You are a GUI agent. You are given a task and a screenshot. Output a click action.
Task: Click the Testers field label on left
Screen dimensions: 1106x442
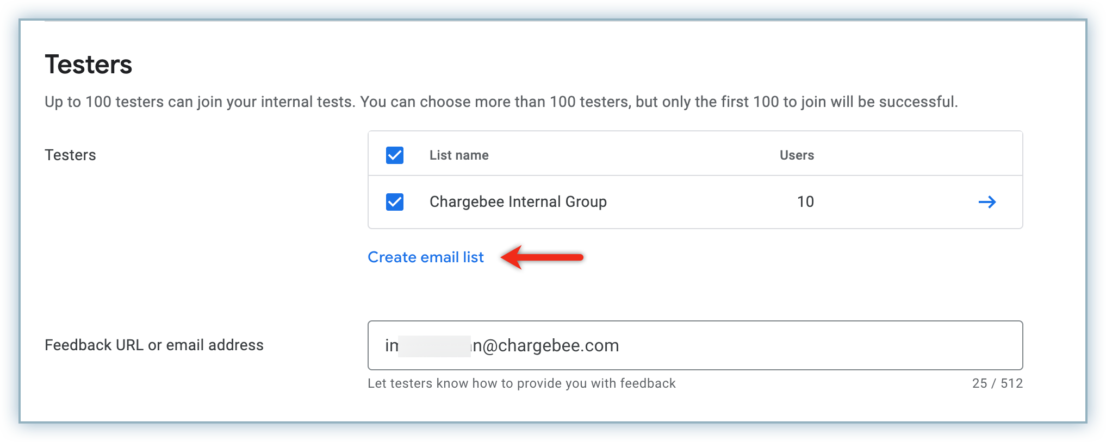pyautogui.click(x=70, y=155)
